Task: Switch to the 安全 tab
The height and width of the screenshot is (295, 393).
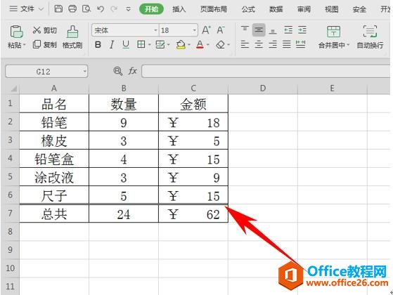Action: (359, 9)
